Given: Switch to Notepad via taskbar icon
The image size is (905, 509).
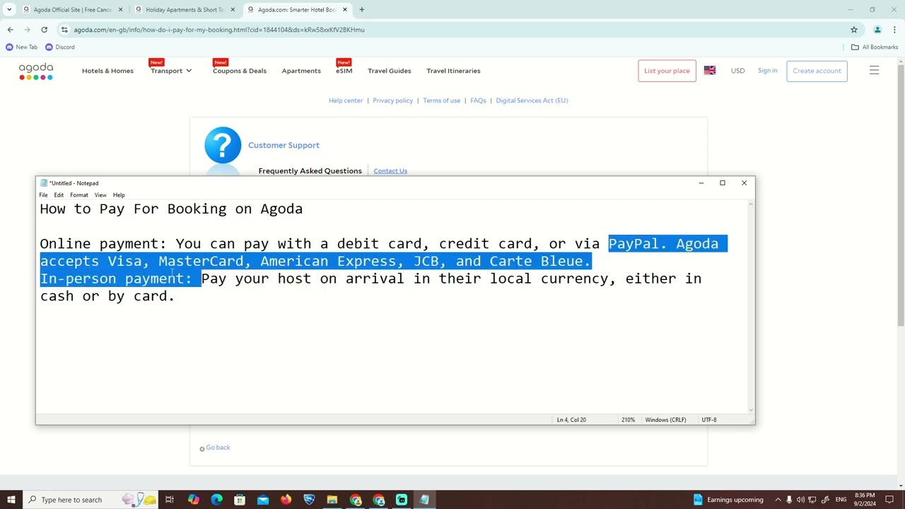Looking at the screenshot, I should click(x=424, y=500).
